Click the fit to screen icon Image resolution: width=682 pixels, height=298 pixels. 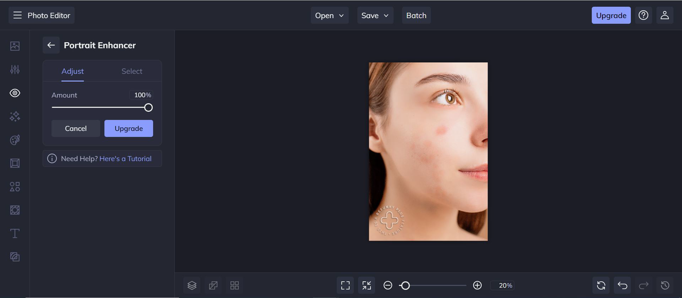(x=345, y=285)
